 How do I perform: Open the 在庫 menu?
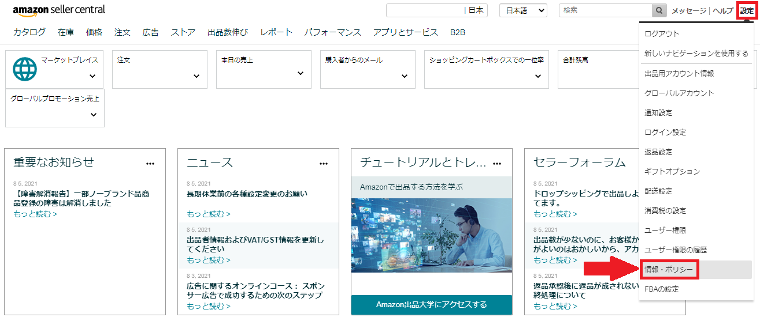pos(66,32)
